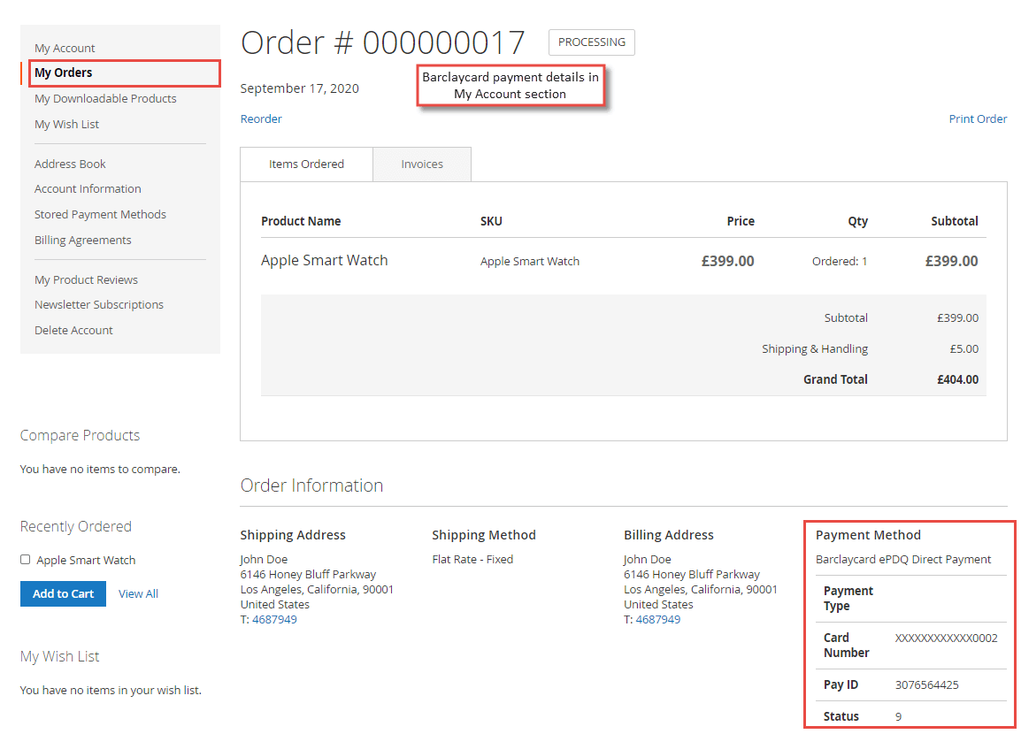This screenshot has width=1021, height=734.
Task: View Stored Payment Methods
Action: coord(100,214)
